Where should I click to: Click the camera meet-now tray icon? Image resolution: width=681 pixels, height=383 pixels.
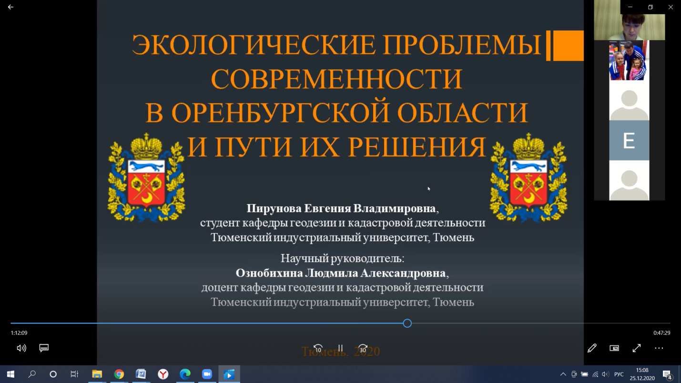(574, 374)
